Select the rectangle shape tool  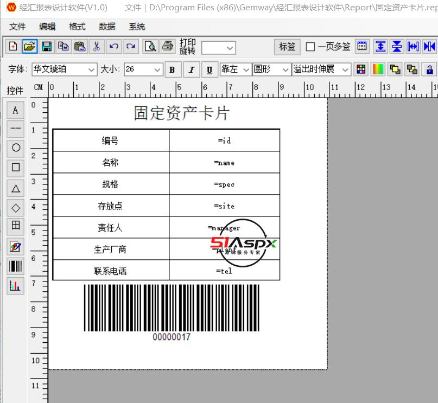tap(16, 168)
